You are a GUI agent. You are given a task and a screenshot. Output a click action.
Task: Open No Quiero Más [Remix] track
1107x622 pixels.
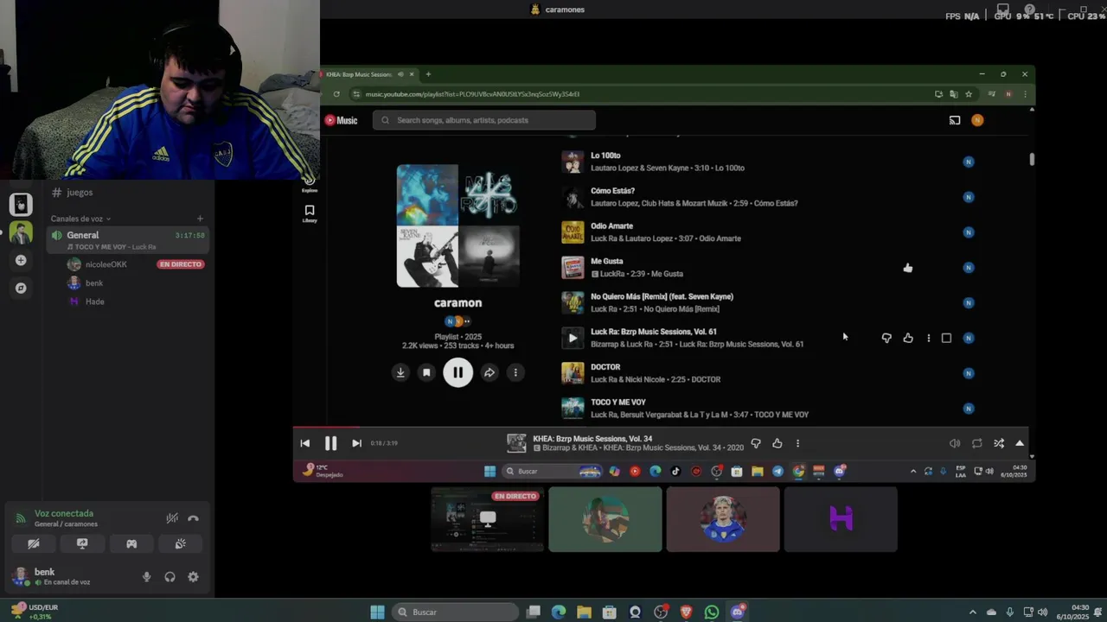pos(662,296)
